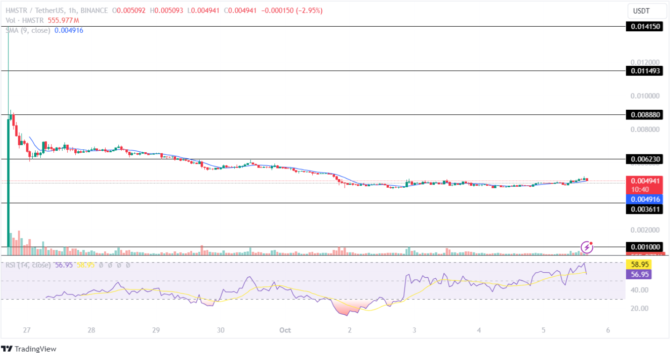
Task: Click the date label 30 on time axis
Action: [221, 330]
